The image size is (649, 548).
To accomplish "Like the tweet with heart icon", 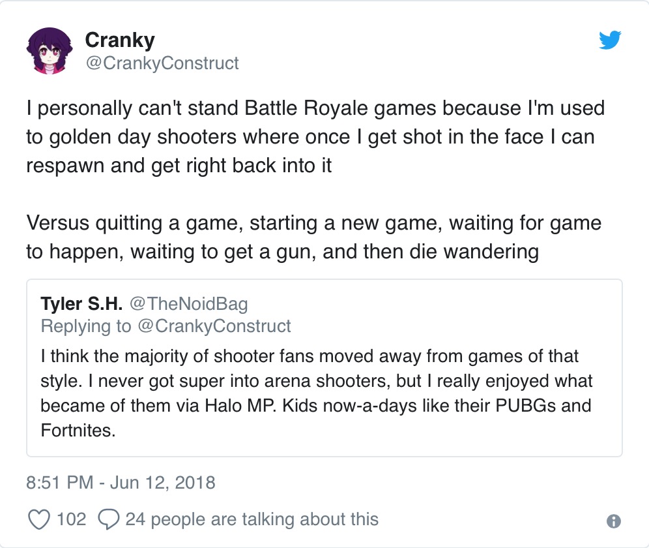I will tap(39, 519).
